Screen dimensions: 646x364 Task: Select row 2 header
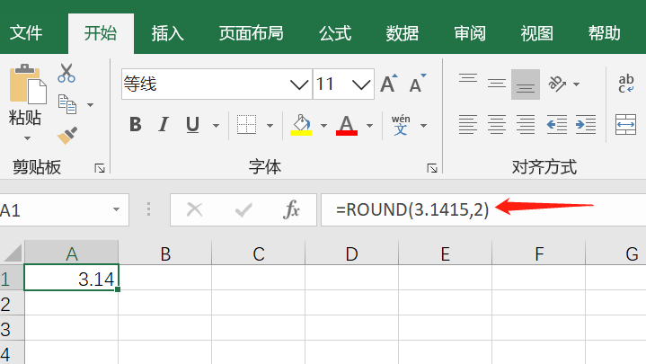[x=12, y=303]
